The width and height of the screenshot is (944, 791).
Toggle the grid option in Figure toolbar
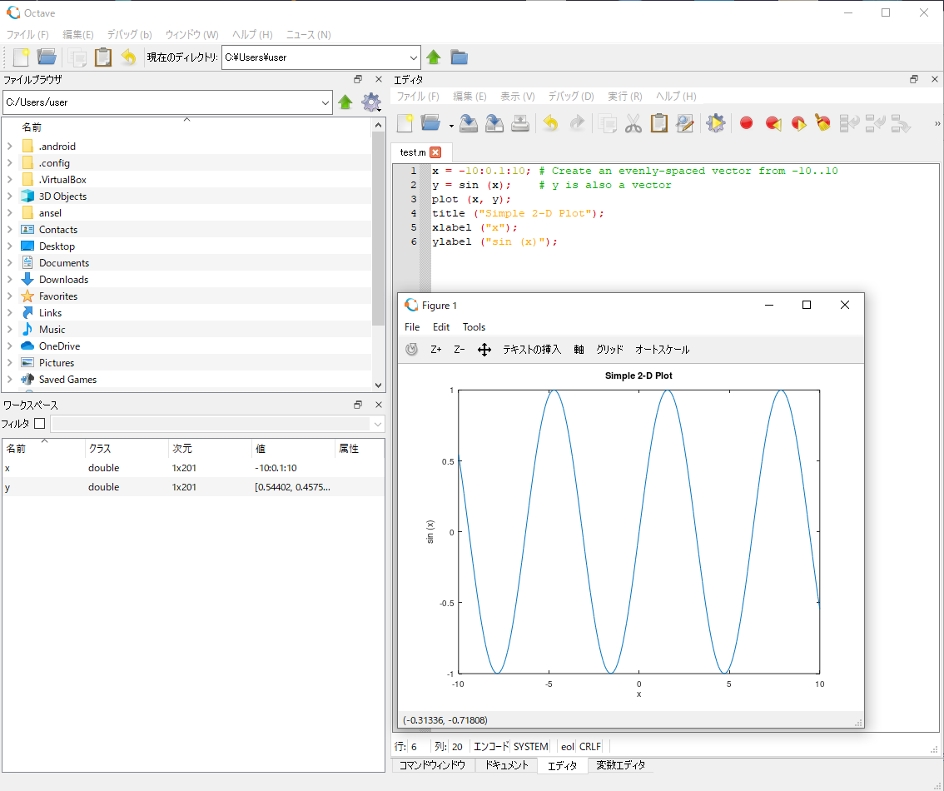[609, 350]
